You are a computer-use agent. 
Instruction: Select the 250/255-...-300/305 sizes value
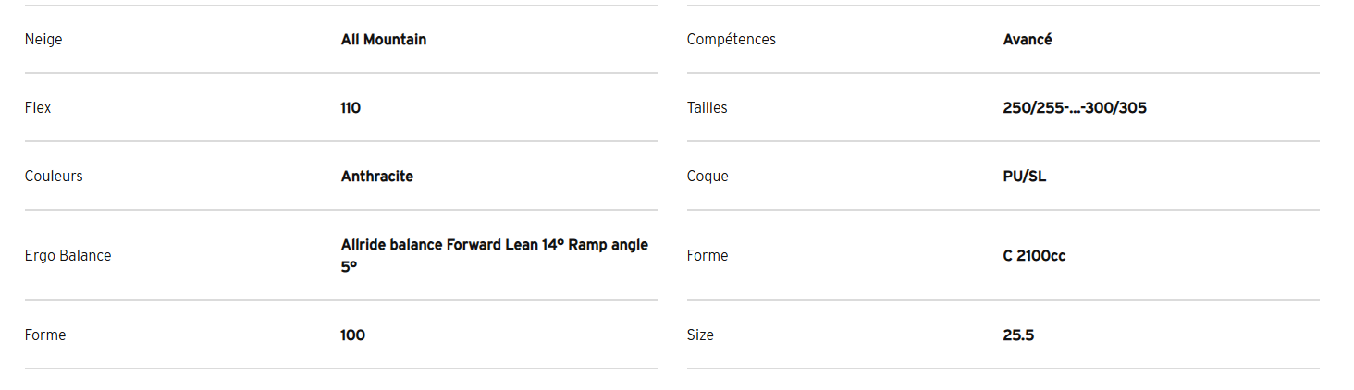tap(1075, 108)
